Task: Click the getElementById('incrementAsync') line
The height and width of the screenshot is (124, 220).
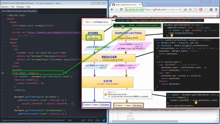Action: 40,110
